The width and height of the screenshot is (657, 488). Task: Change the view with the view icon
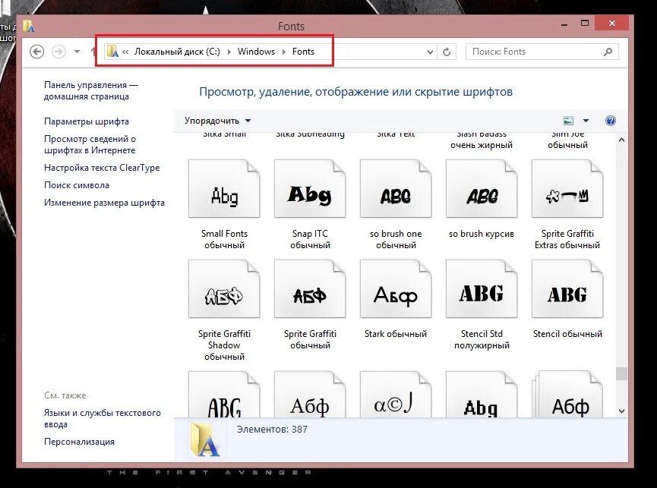tap(567, 121)
